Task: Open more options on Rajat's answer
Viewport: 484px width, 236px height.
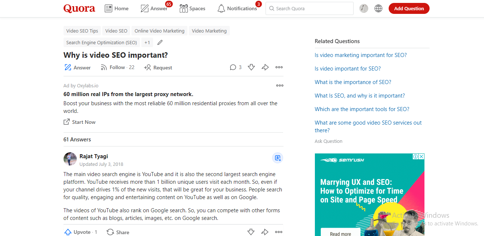Action: [x=279, y=232]
